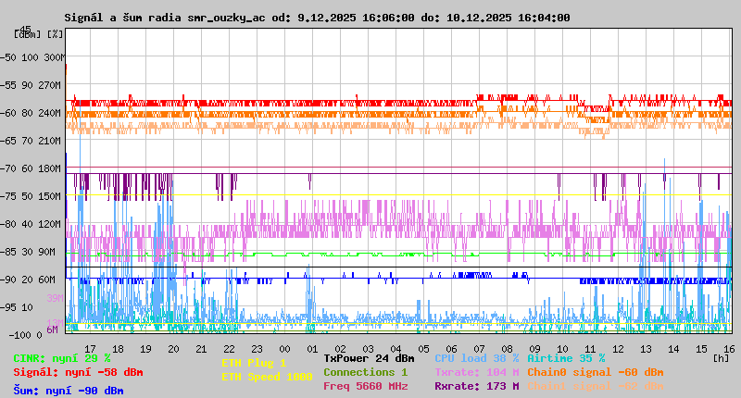Image resolution: width=741 pixels, height=398 pixels.
Task: Select the 'Txrate: 104 M' legend entry
Action: pyautogui.click(x=476, y=372)
